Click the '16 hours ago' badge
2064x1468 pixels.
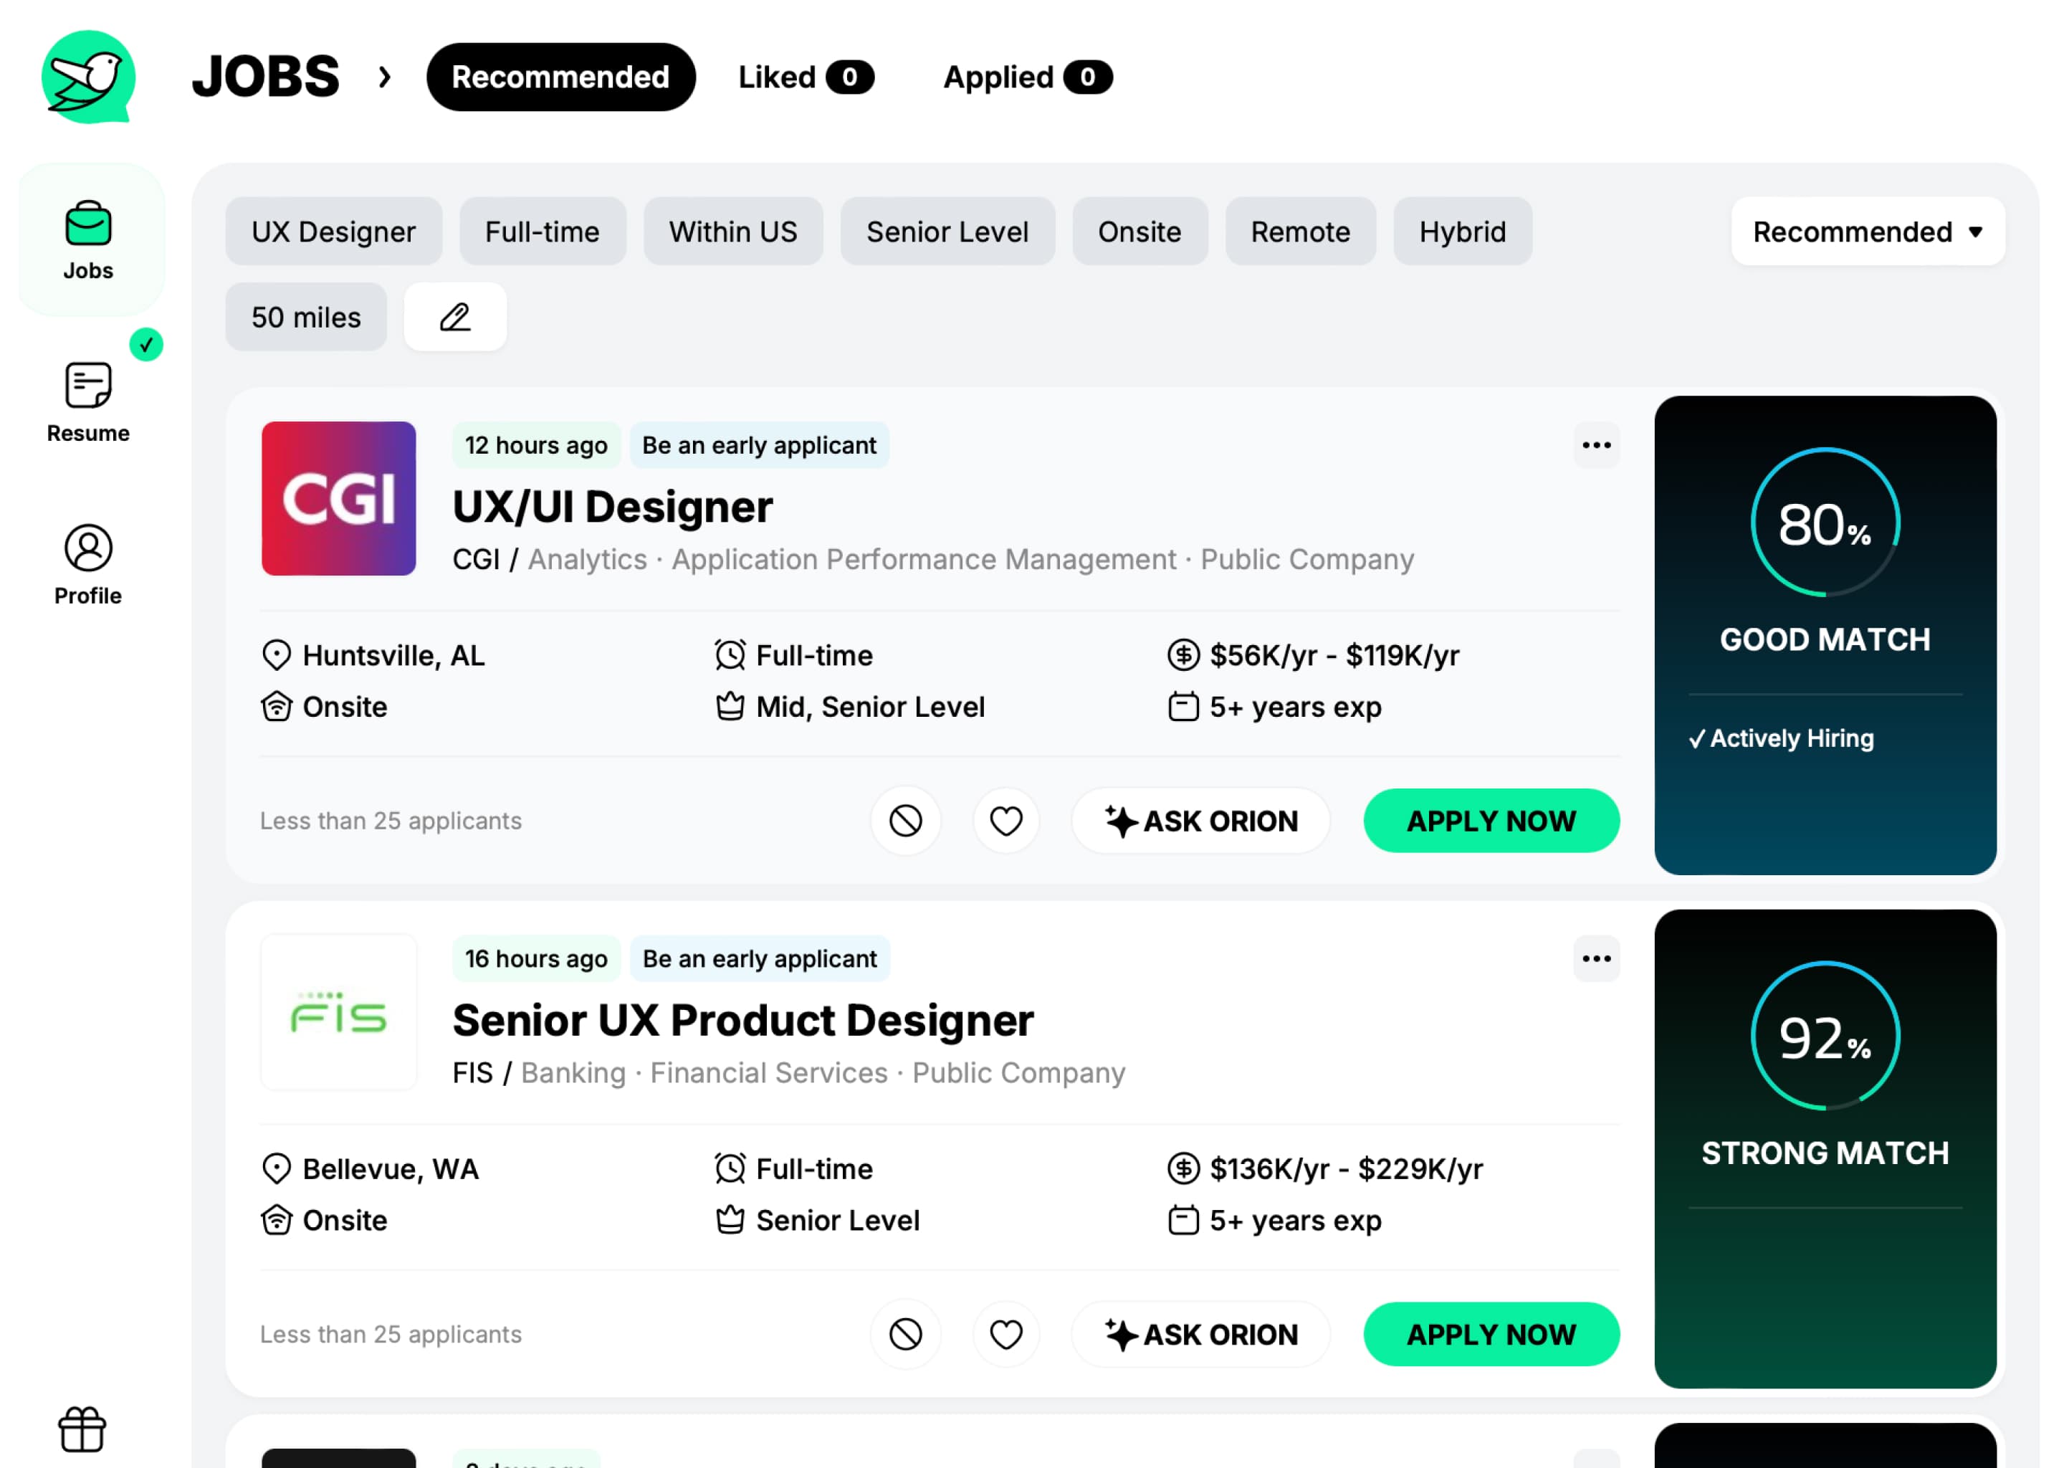coord(536,959)
